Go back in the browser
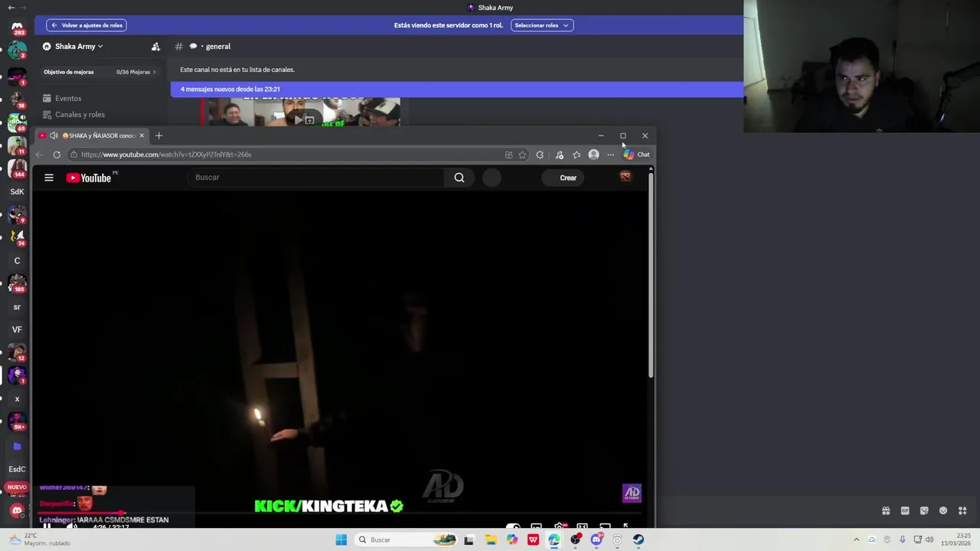The width and height of the screenshot is (980, 551). (39, 155)
